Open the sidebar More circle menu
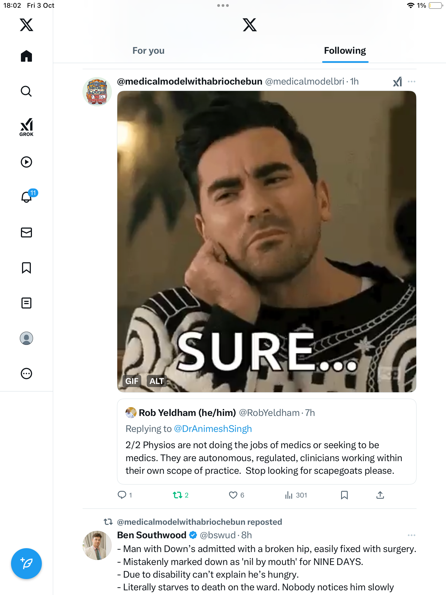Screen dimensions: 446x595 tap(26, 374)
